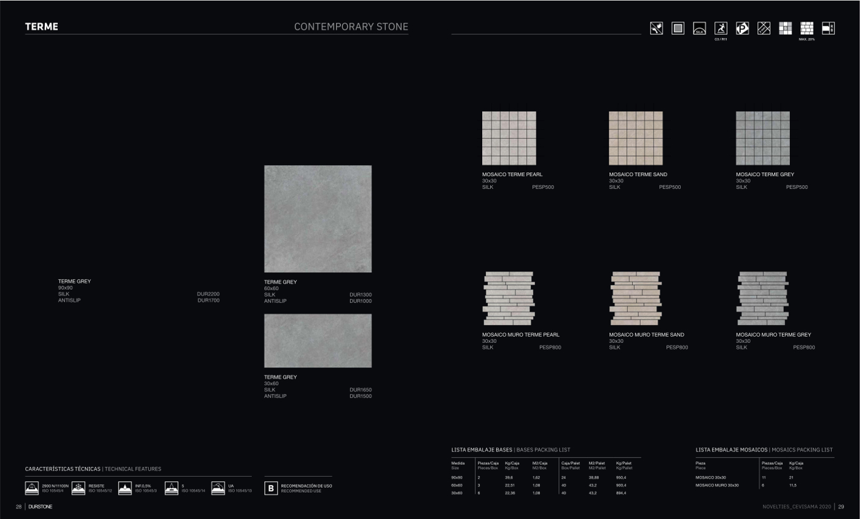Click the LISTA EMBALAJE BASES heading

click(482, 450)
